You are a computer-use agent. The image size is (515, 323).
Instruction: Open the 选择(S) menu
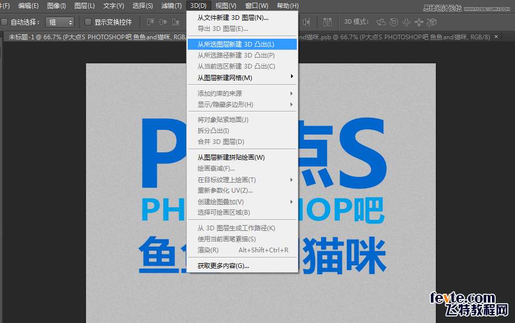tap(143, 6)
